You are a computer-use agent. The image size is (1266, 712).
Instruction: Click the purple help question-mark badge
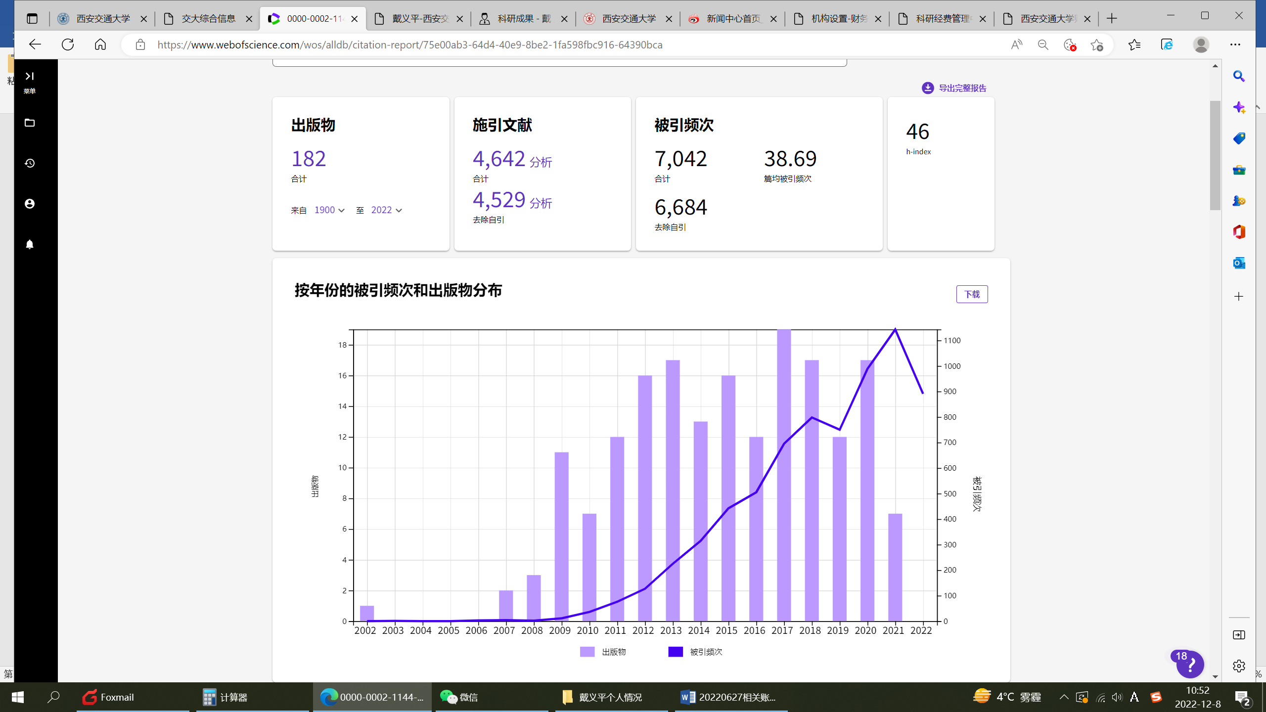pos(1190,664)
